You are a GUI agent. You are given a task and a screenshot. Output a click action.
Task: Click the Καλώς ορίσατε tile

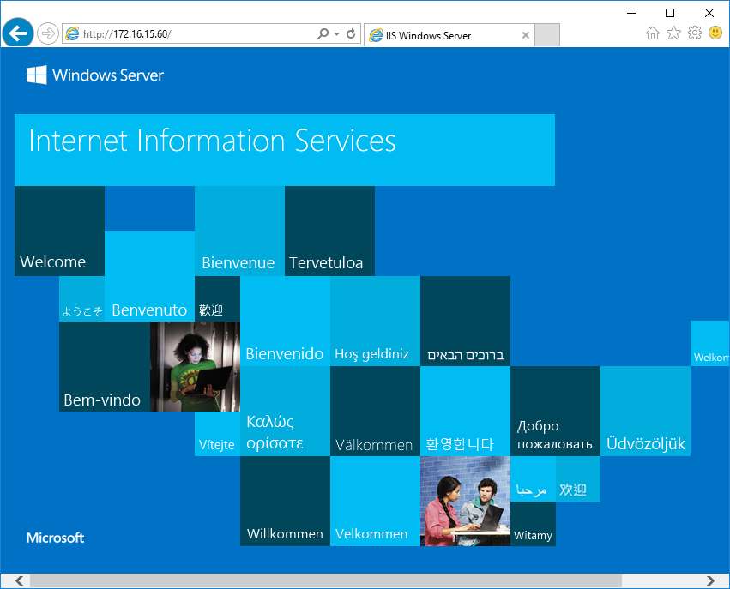click(285, 411)
